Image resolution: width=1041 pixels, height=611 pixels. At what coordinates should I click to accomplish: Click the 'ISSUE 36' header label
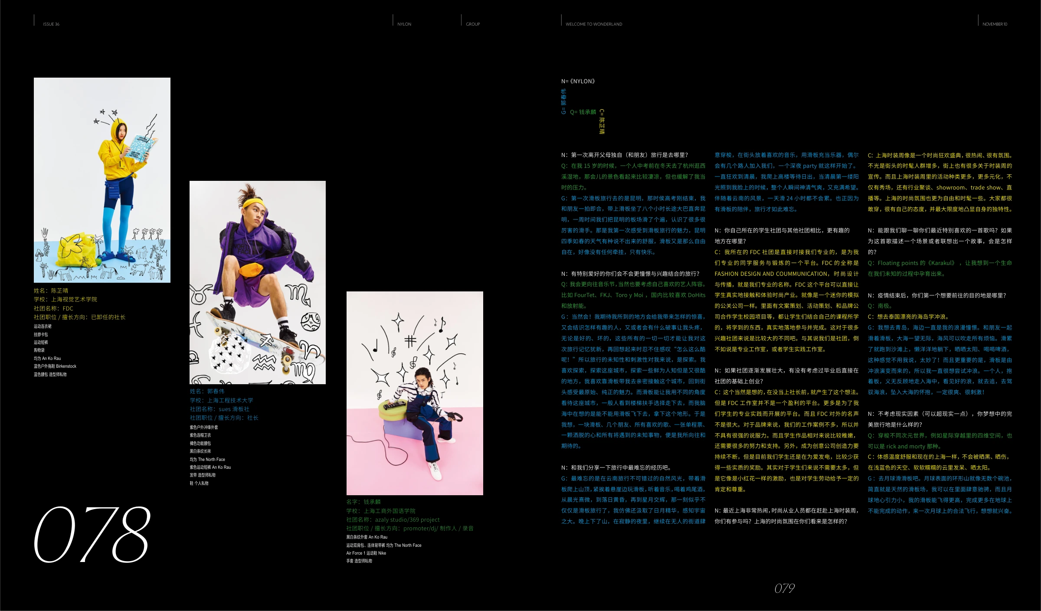point(51,24)
